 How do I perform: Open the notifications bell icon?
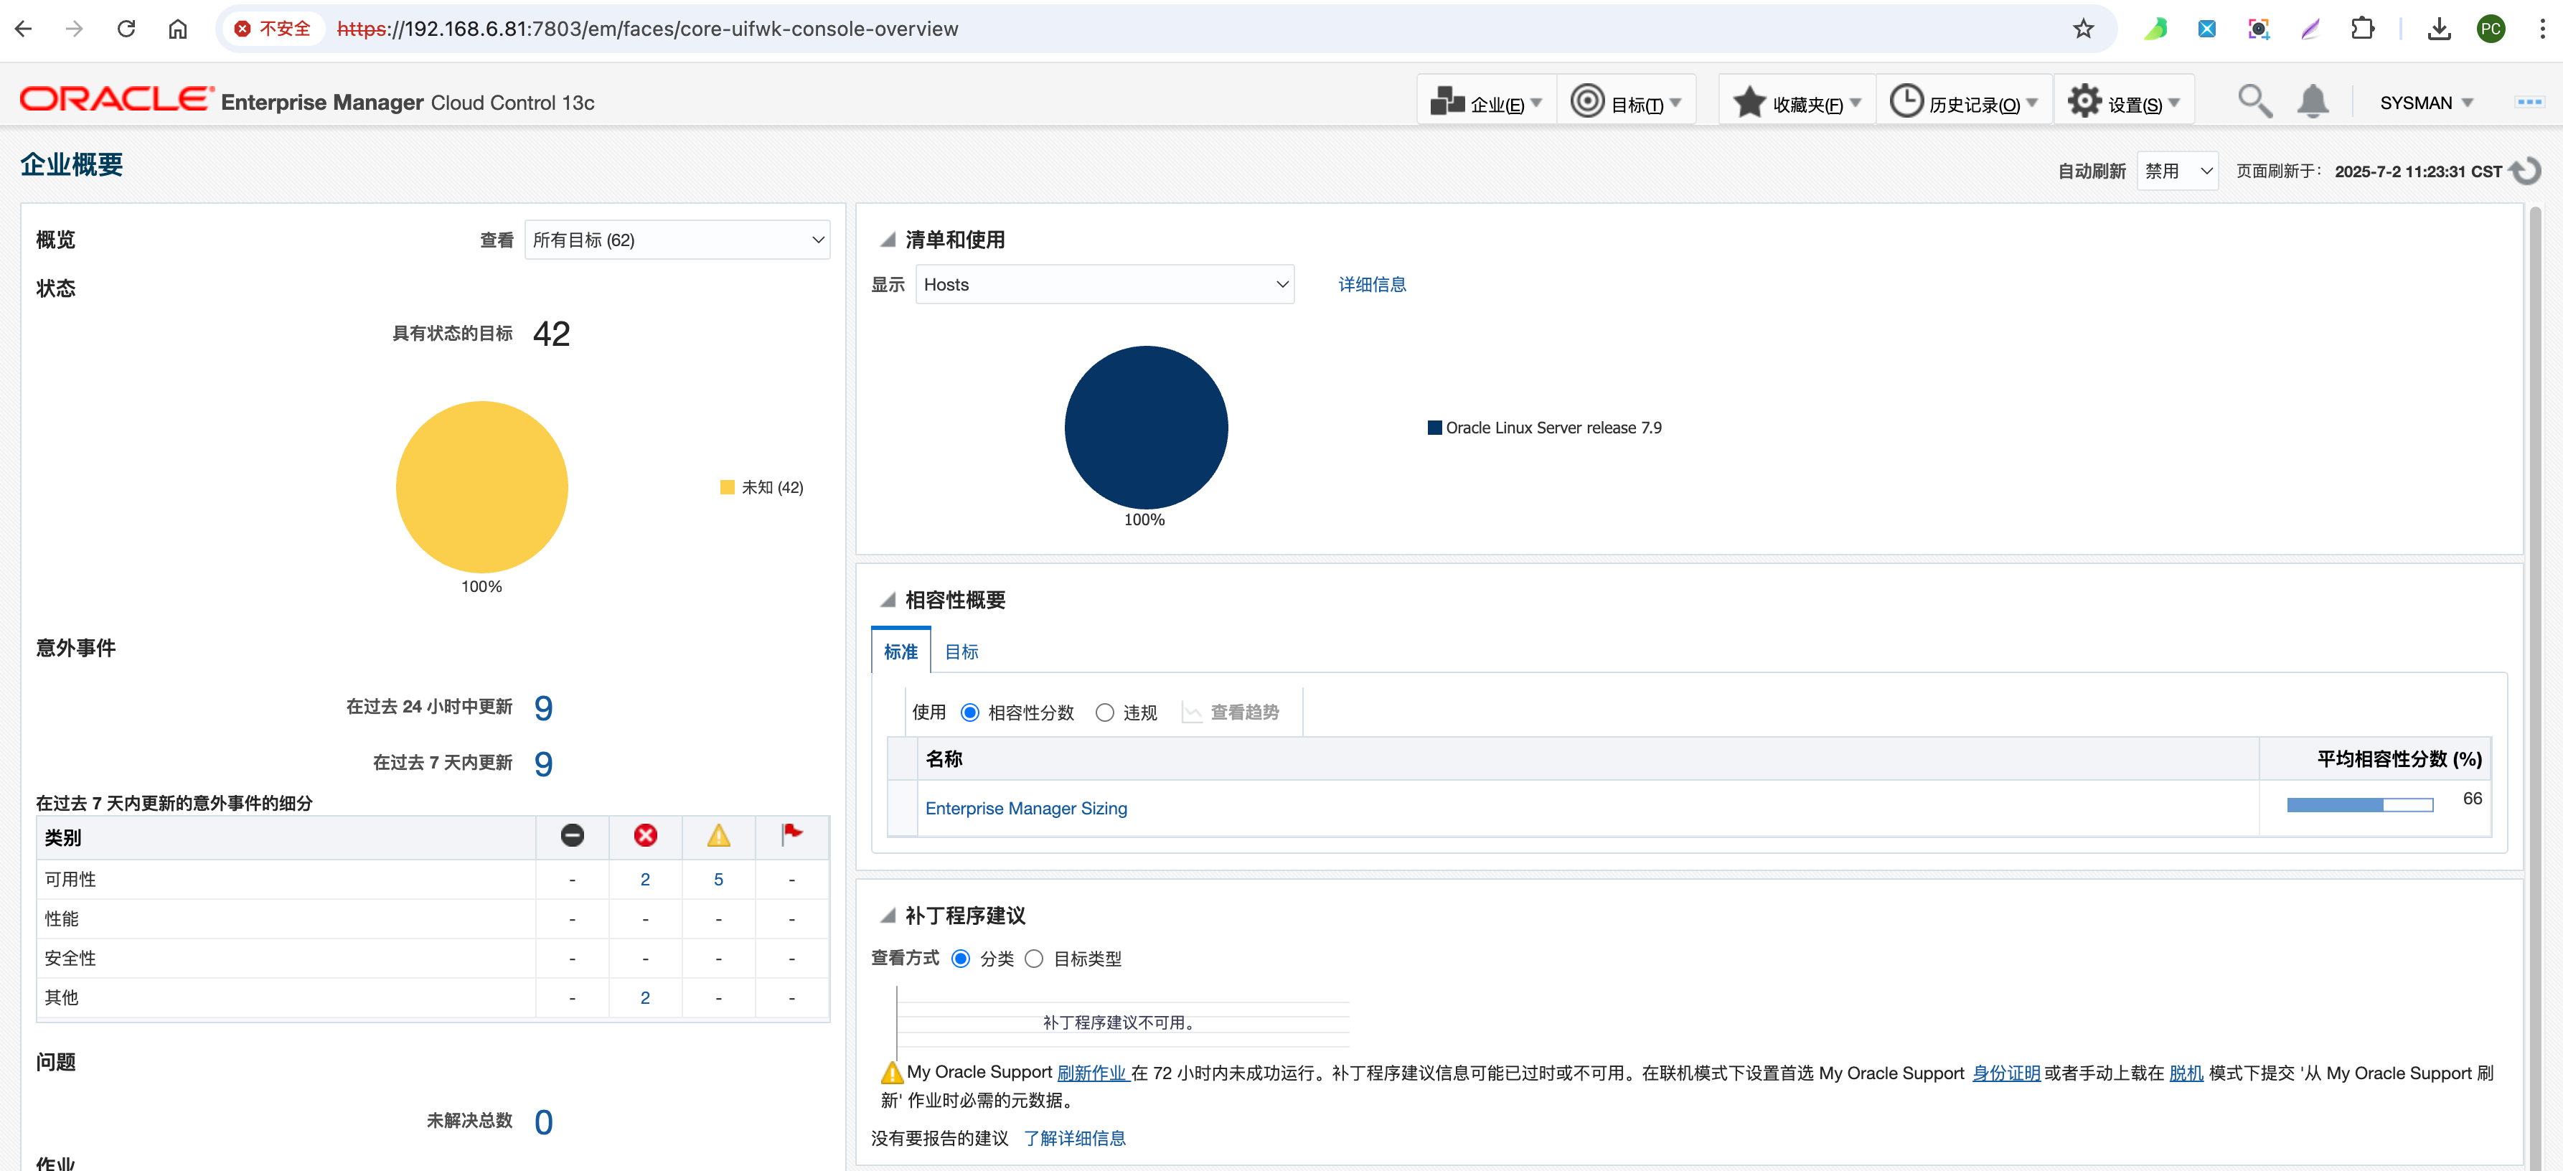[2313, 101]
